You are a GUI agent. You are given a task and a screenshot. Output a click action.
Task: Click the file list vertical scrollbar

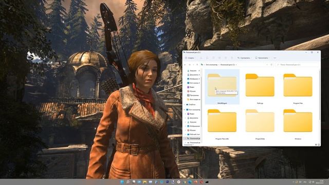[319, 96]
